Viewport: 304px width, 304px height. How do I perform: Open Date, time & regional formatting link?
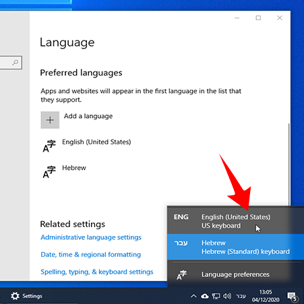(x=91, y=255)
